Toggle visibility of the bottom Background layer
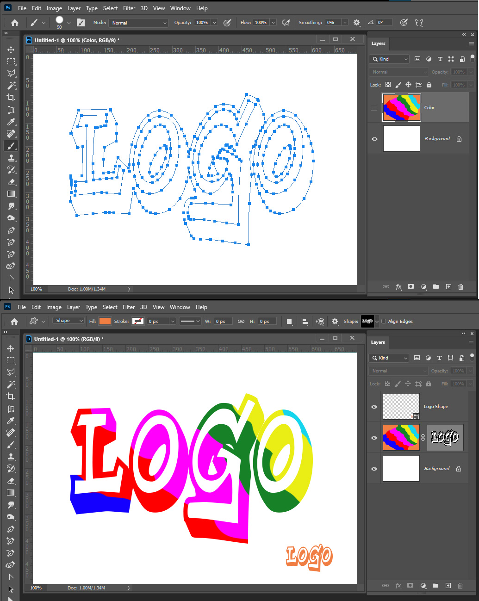 click(x=373, y=468)
